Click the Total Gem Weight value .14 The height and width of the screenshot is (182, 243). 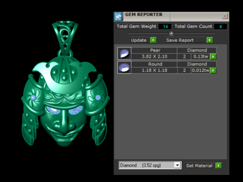click(x=165, y=26)
